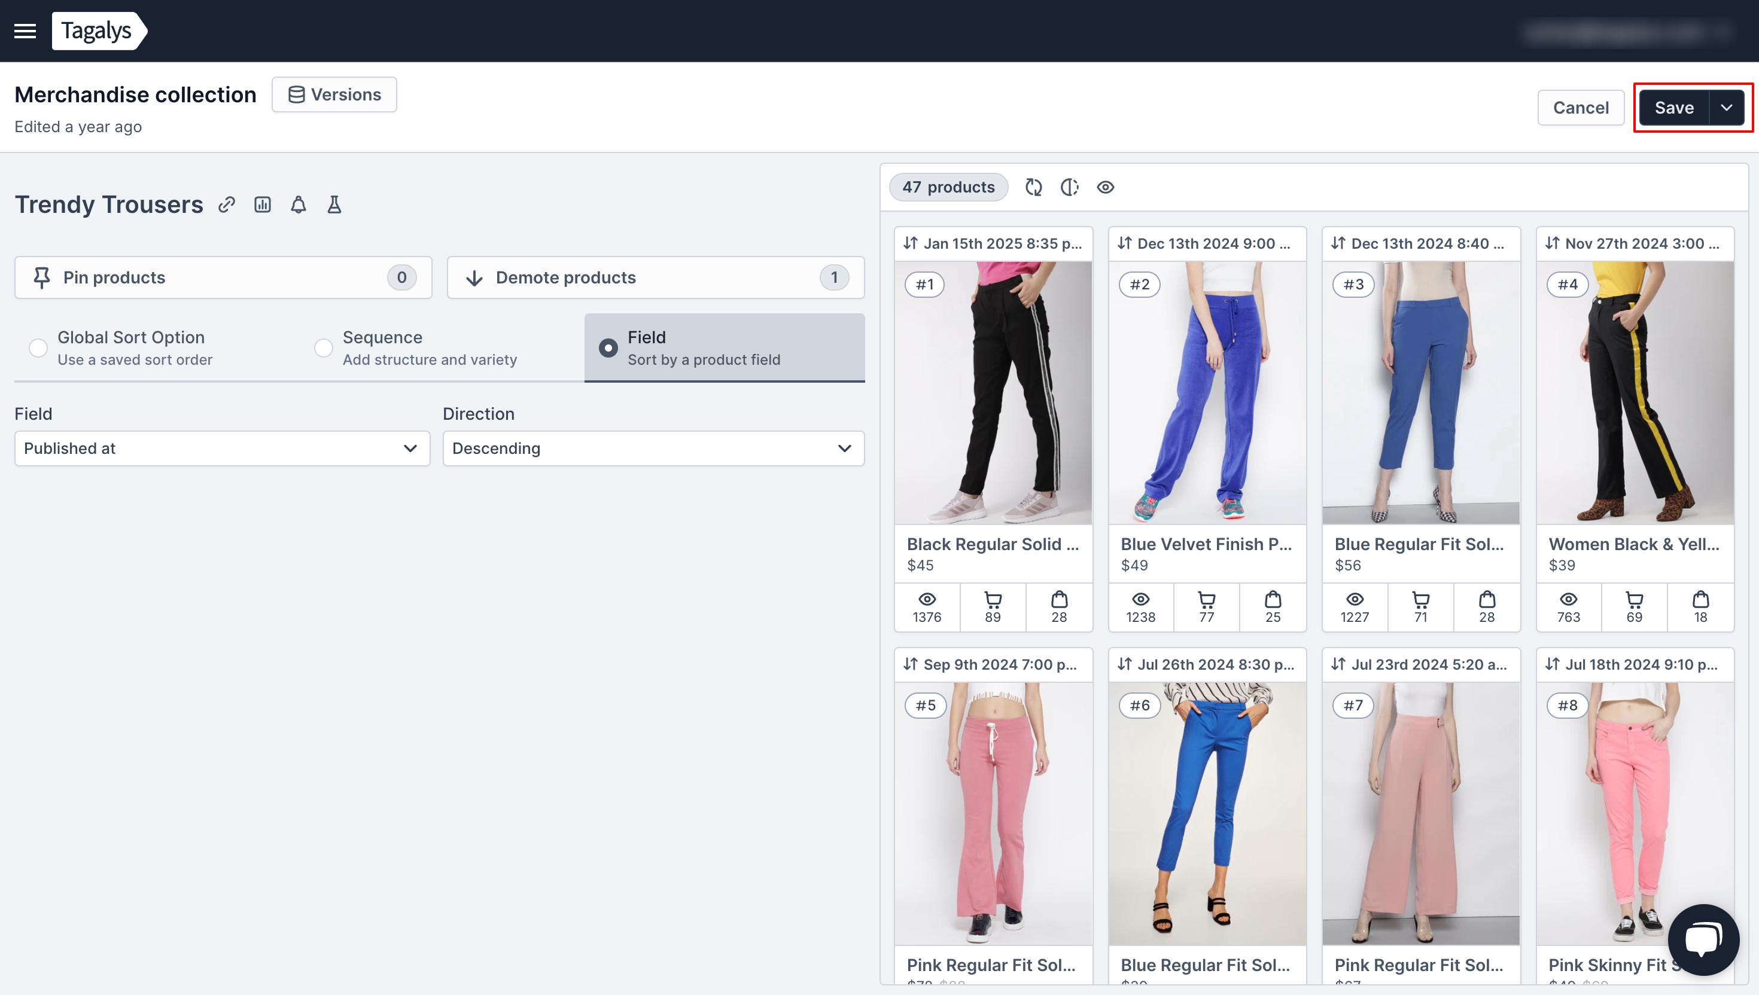This screenshot has height=995, width=1759.
Task: Click sort arrows icon on Jul 18th 2024 card
Action: 1553,664
